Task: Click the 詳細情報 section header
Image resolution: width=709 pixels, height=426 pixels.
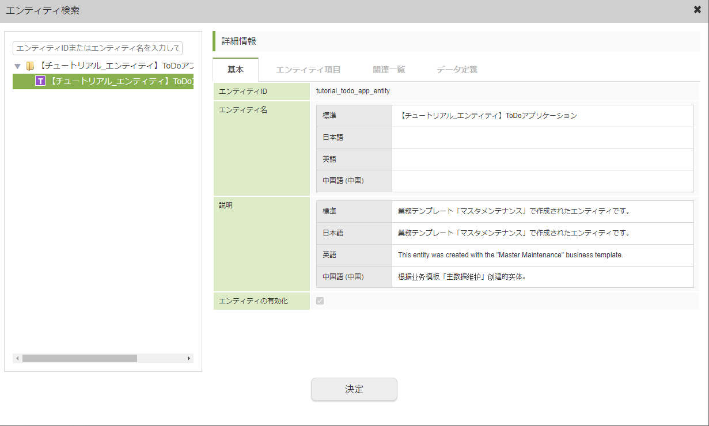Action: (x=456, y=41)
